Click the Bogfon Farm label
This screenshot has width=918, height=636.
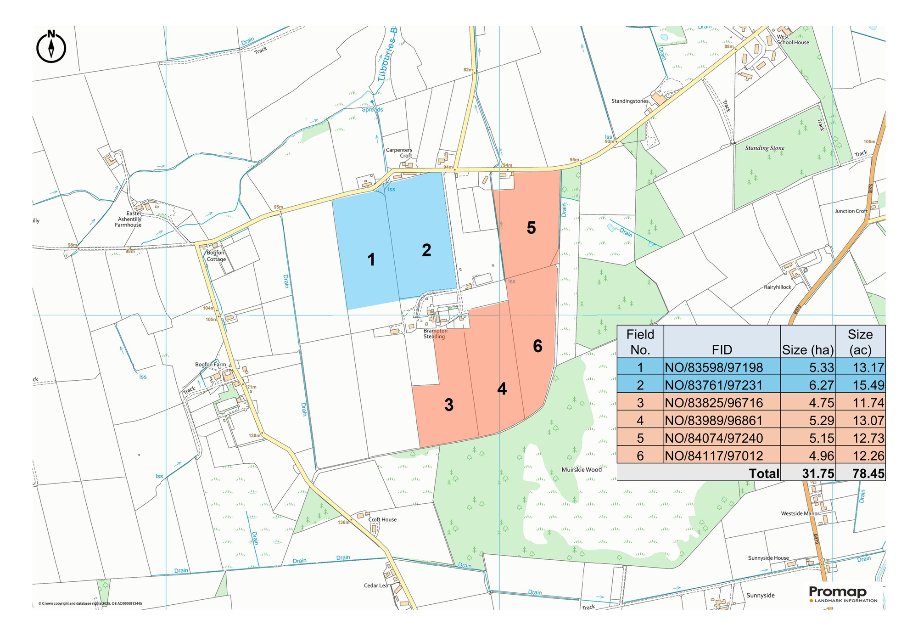point(210,365)
